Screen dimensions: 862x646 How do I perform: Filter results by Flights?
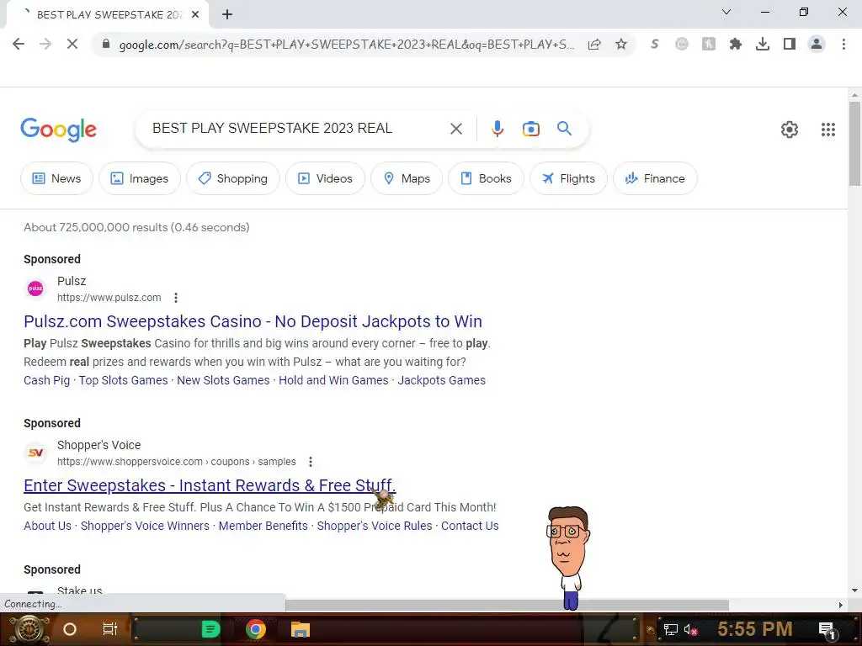tap(568, 178)
